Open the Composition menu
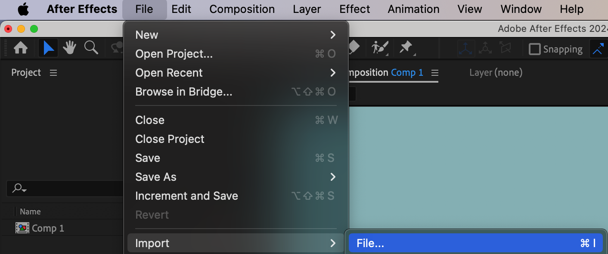The width and height of the screenshot is (608, 254). pos(242,9)
